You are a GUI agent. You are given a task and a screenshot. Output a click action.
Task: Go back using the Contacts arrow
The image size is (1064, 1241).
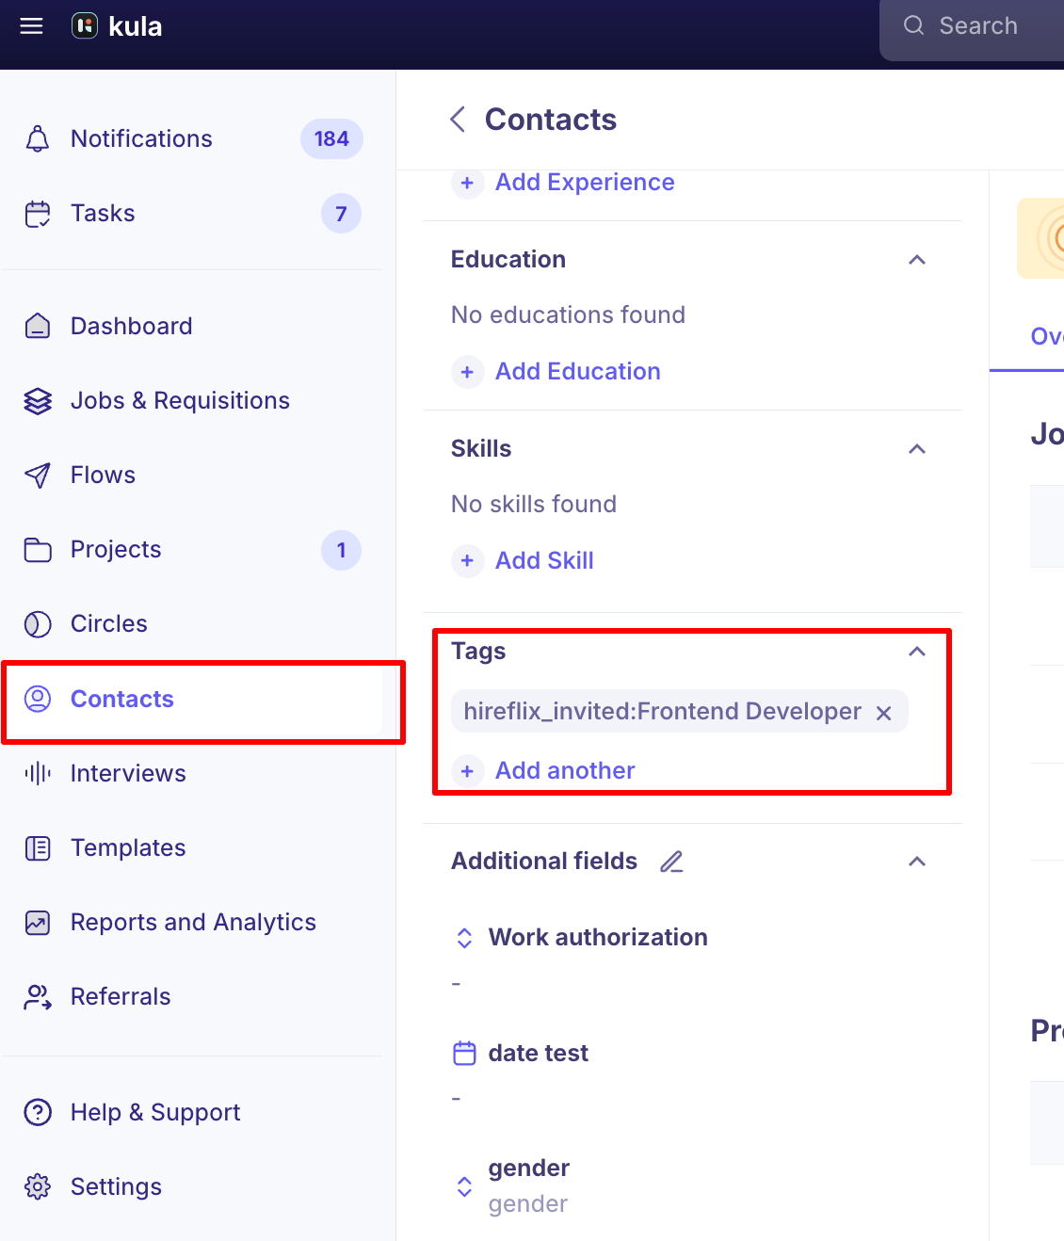tap(459, 120)
